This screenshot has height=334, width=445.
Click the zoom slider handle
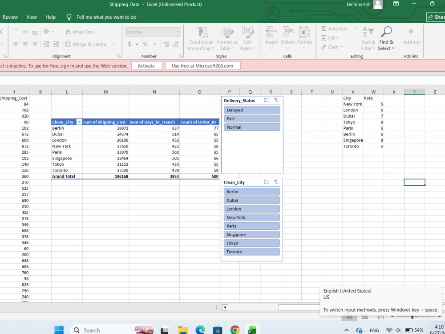click(412, 317)
